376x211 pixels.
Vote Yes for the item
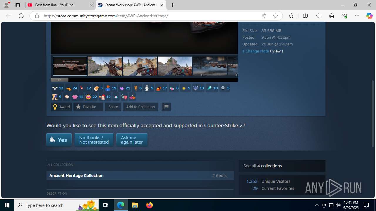click(x=59, y=140)
